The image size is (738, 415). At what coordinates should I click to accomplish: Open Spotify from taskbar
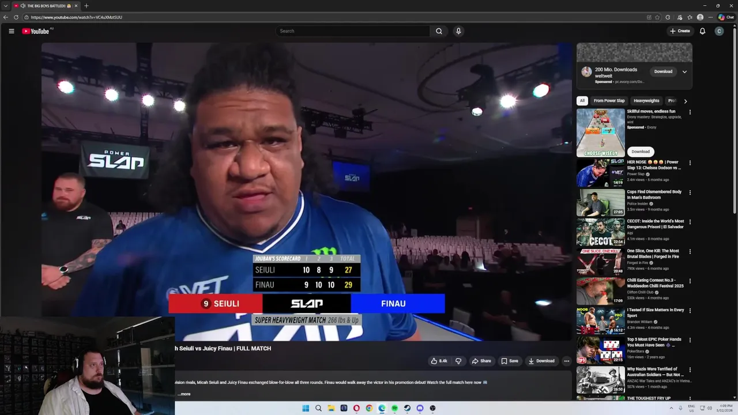click(x=394, y=408)
